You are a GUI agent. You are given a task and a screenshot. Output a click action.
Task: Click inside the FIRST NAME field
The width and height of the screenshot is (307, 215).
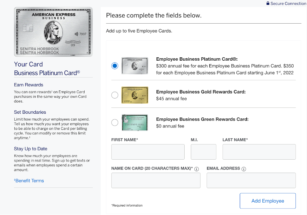click(148, 151)
